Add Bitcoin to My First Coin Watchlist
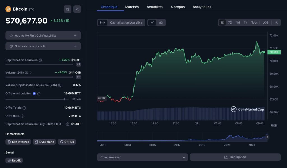Image resolution: width=287 pixels, height=168 pixels. [43, 35]
